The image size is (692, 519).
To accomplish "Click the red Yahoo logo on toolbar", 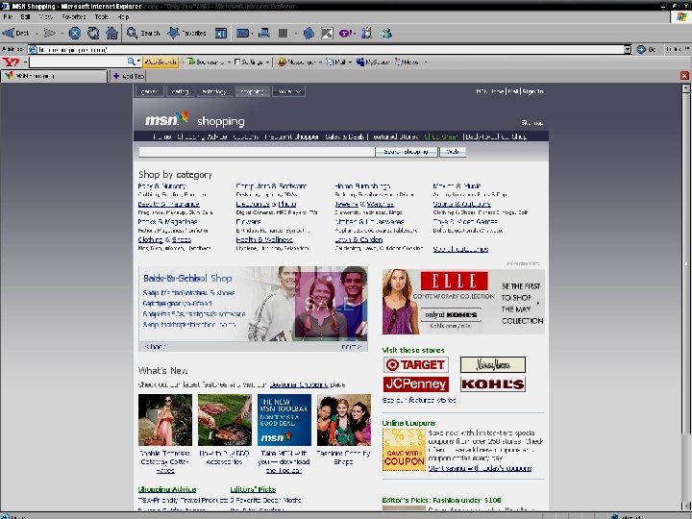I will coord(11,62).
